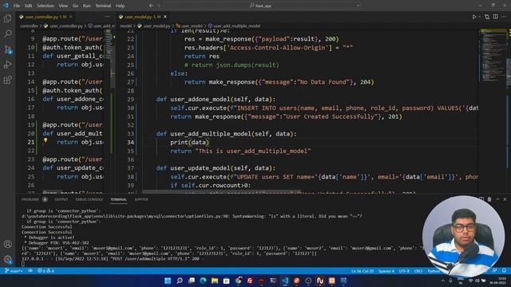Click the errors and warnings status bar counter
Screen dimensions: 511x287
(46, 271)
